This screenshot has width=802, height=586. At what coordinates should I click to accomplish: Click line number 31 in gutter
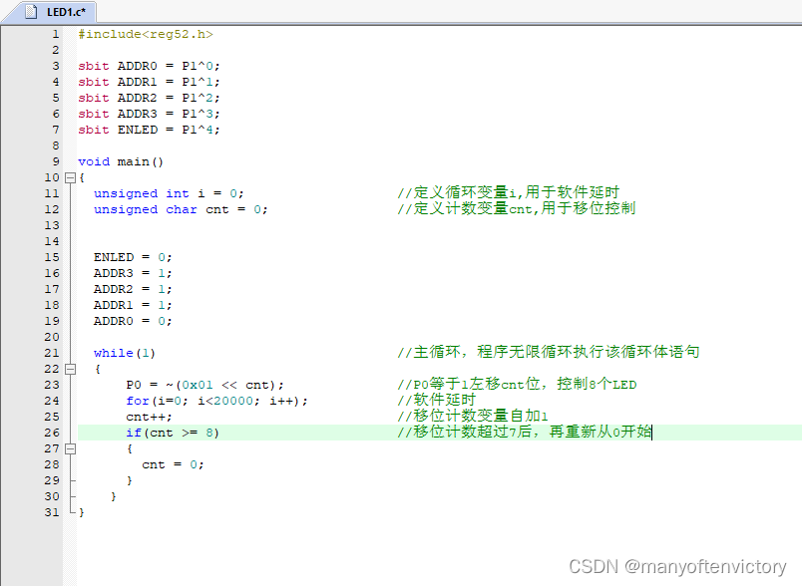tap(52, 512)
